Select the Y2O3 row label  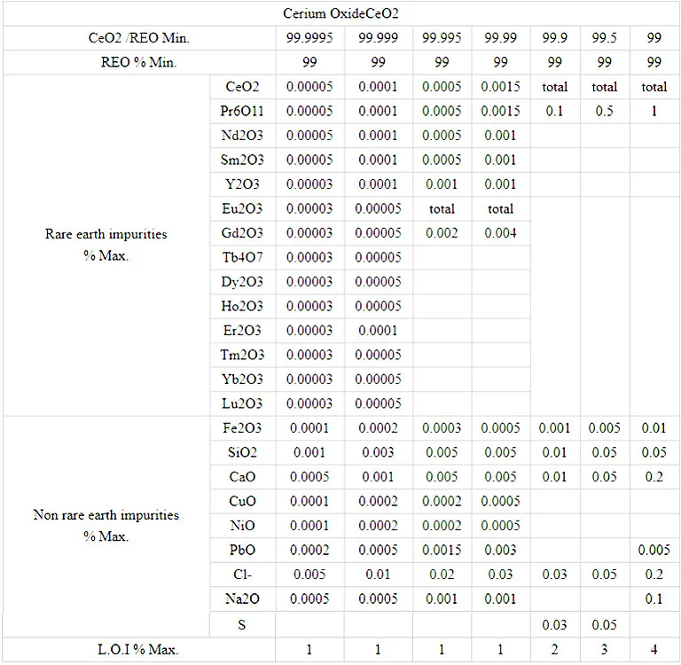[x=242, y=184]
